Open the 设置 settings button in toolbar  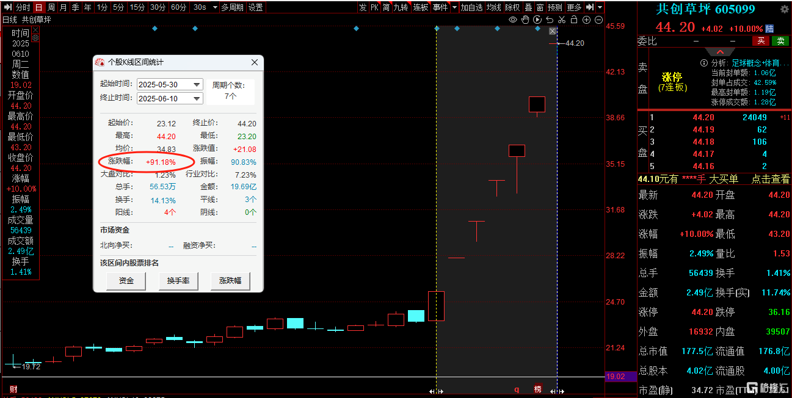[x=256, y=7]
